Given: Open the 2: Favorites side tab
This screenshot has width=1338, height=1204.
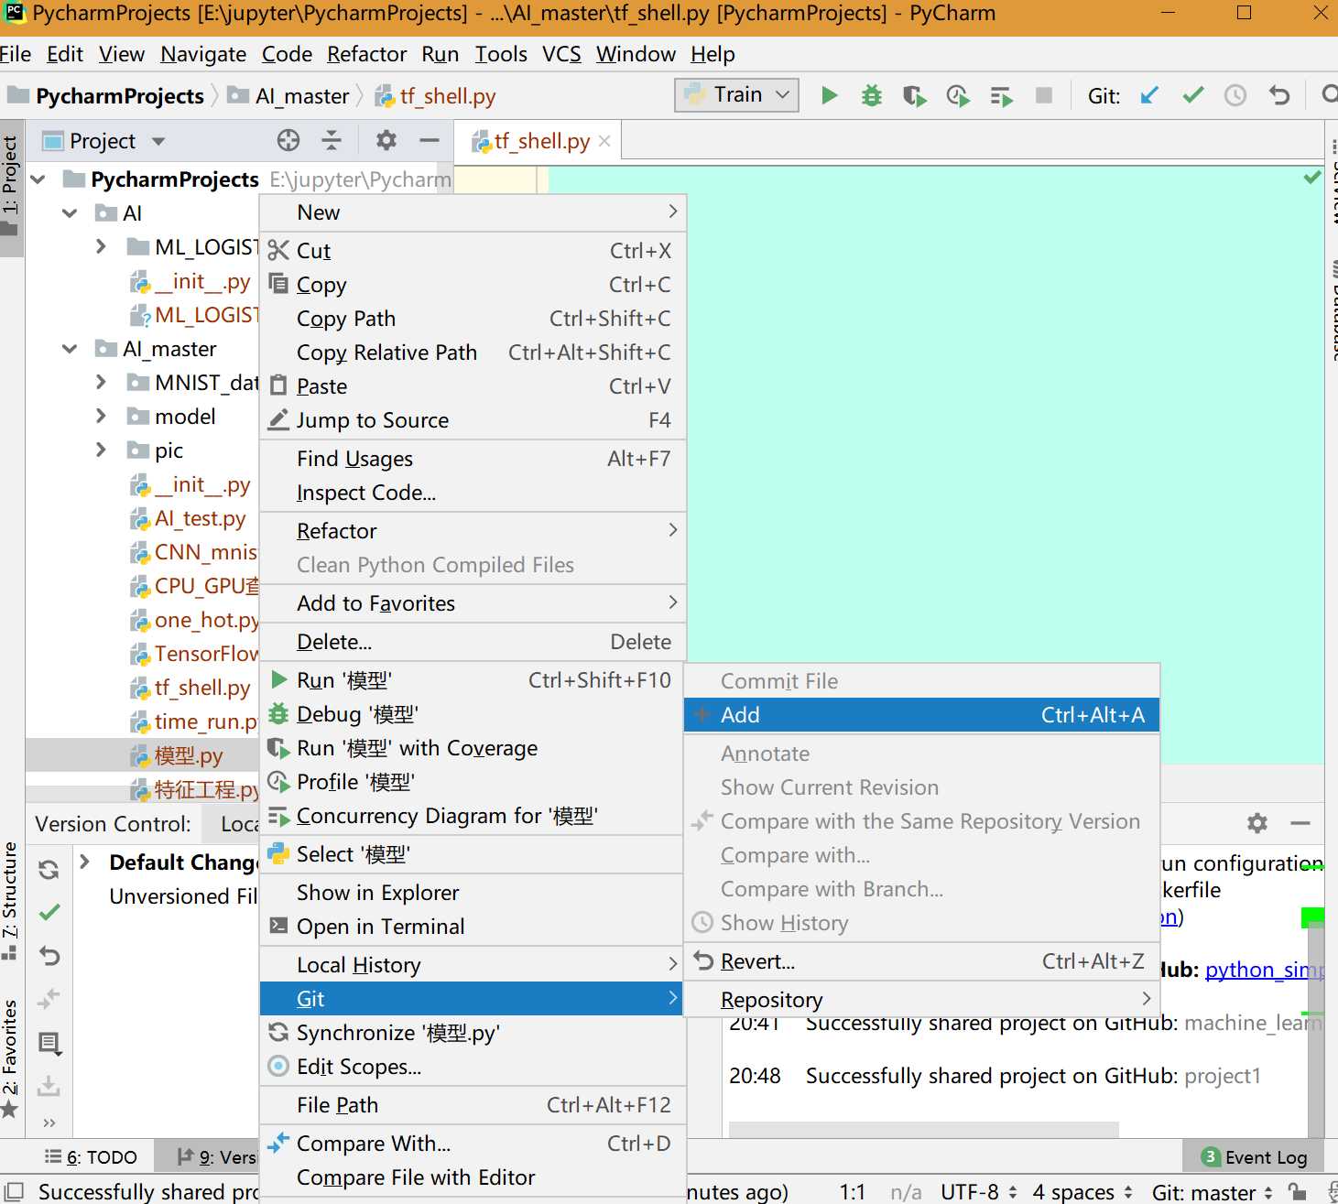Looking at the screenshot, I should tap(10, 1057).
